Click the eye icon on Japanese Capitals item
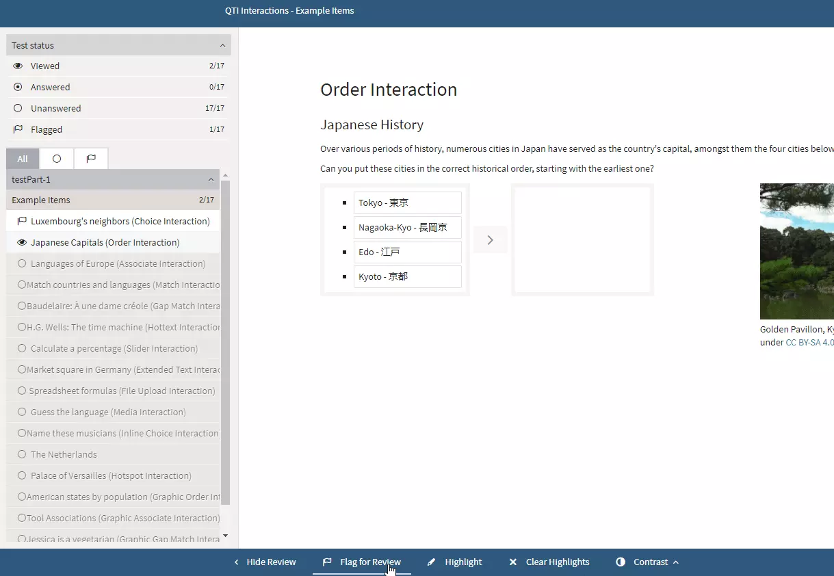This screenshot has width=834, height=576. [x=21, y=242]
